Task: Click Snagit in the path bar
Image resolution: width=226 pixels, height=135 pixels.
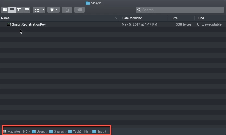Action: pyautogui.click(x=102, y=131)
